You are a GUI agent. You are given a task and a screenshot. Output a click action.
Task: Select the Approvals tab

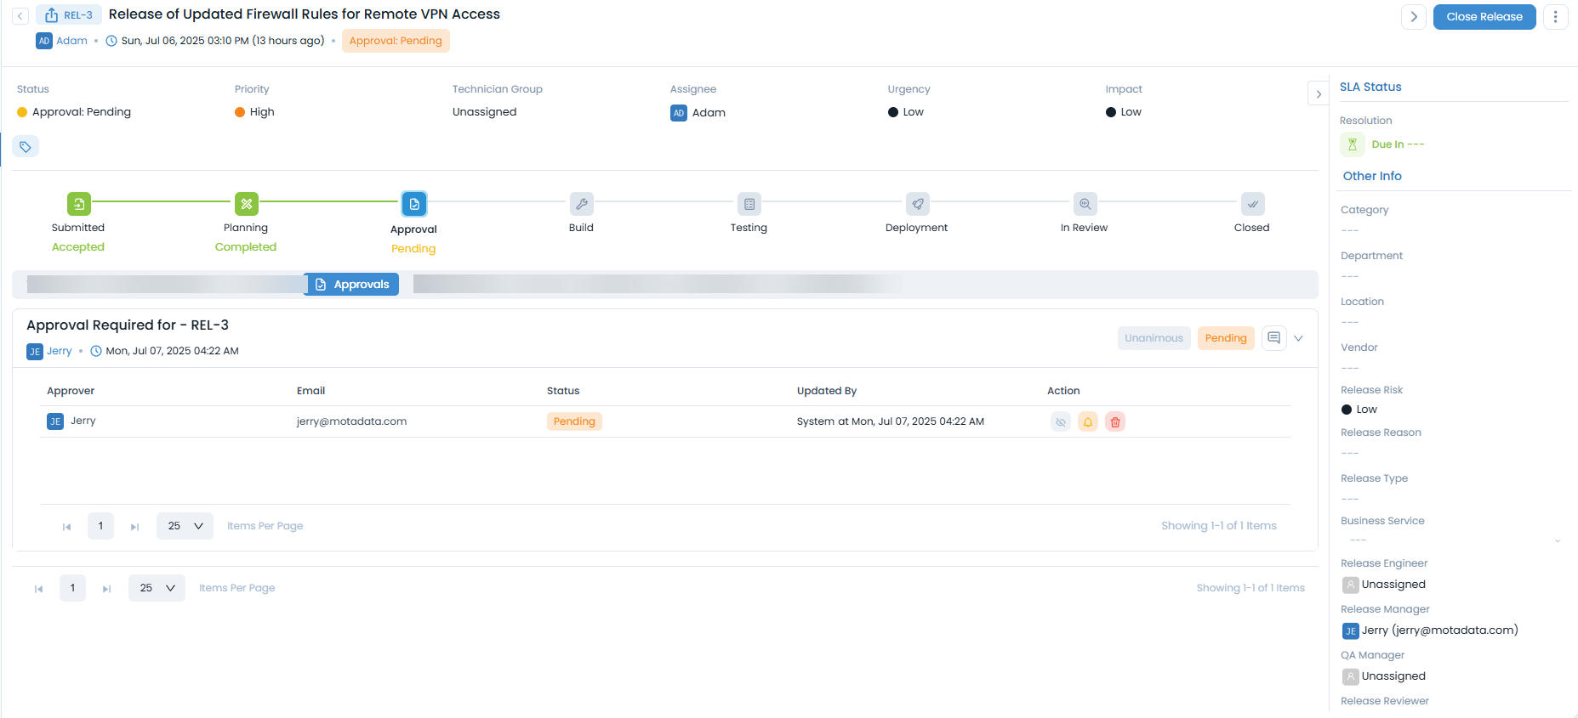352,285
